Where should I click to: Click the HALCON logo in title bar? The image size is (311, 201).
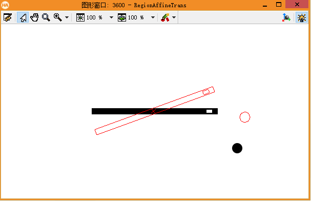pos(5,5)
